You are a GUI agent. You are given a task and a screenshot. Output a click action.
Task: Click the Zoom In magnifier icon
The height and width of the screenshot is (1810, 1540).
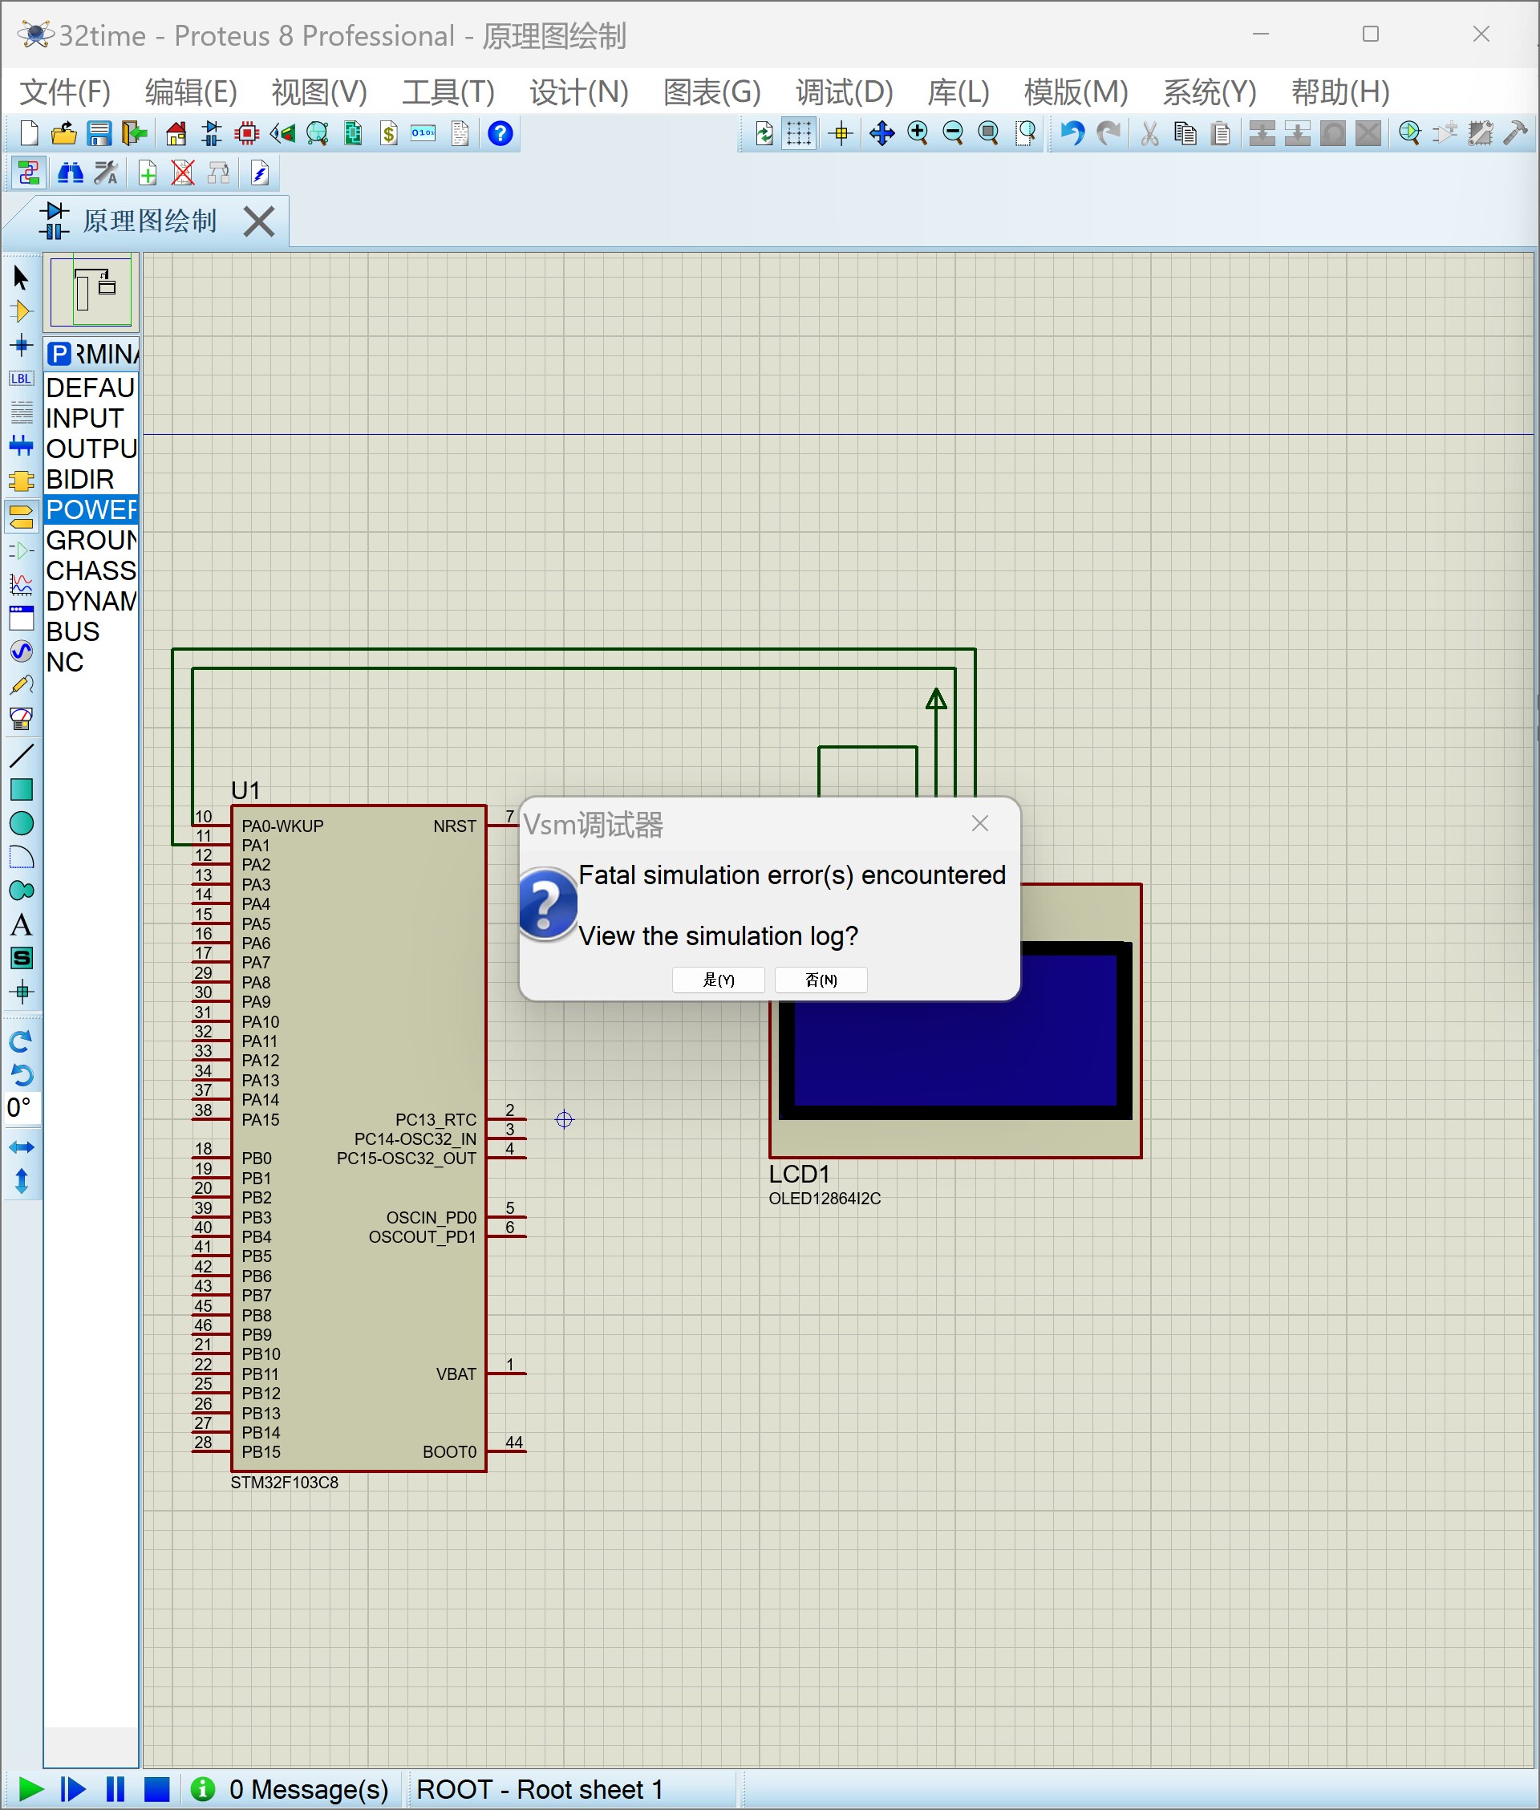[x=918, y=134]
